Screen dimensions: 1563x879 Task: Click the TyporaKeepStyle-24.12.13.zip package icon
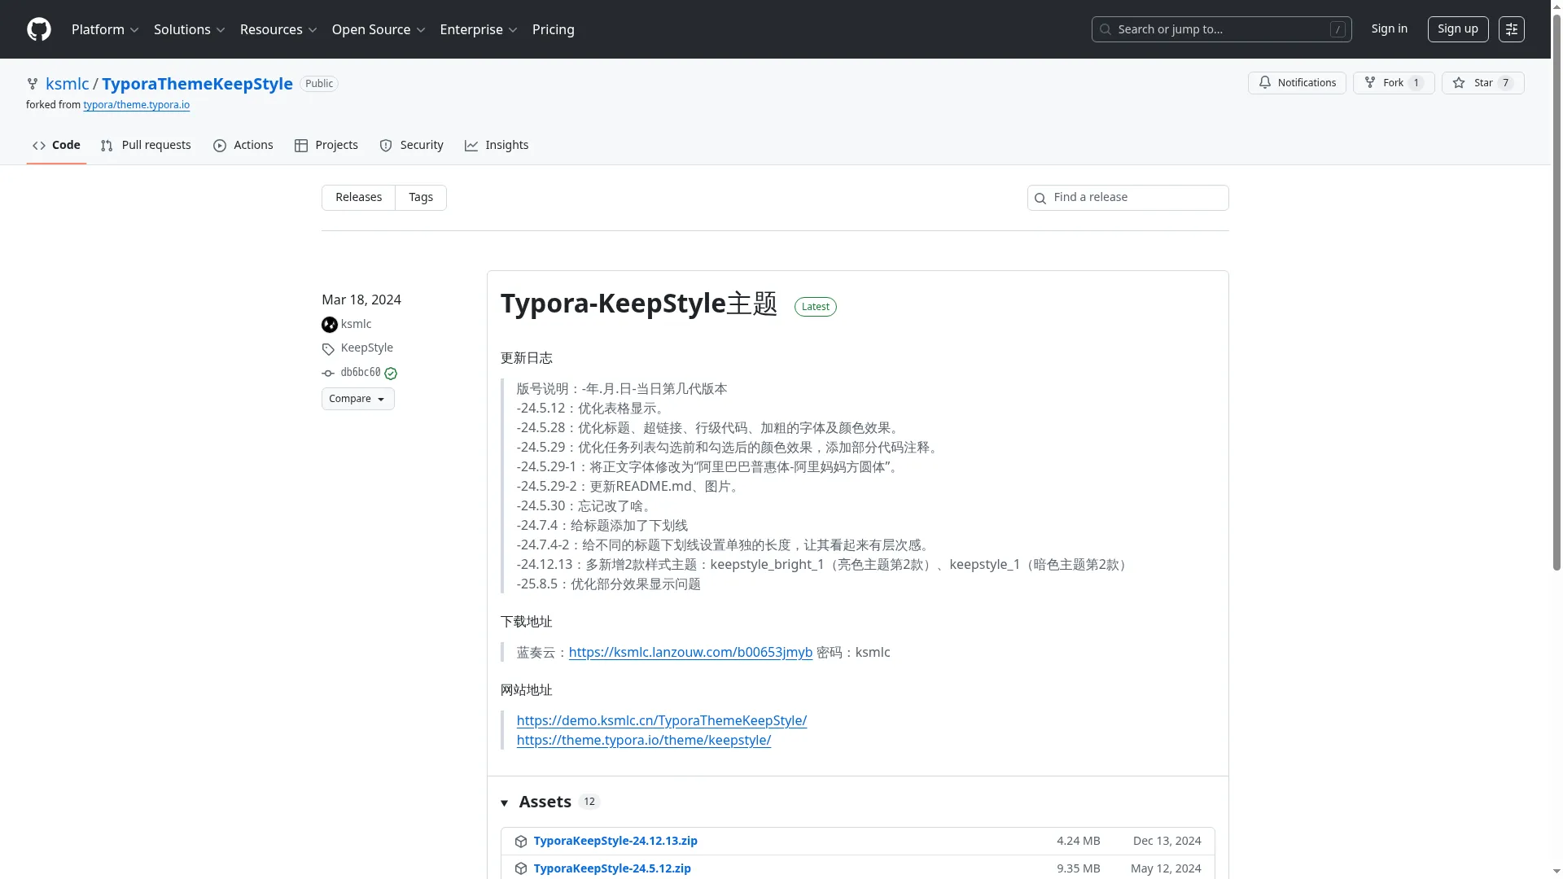click(x=521, y=842)
